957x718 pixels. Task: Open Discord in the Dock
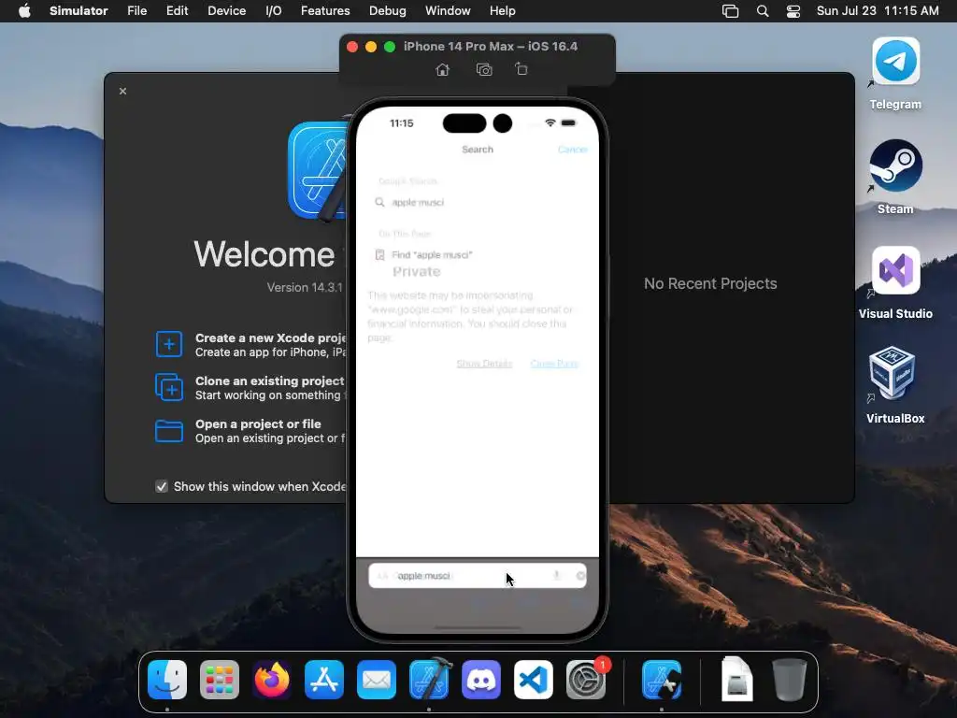481,680
